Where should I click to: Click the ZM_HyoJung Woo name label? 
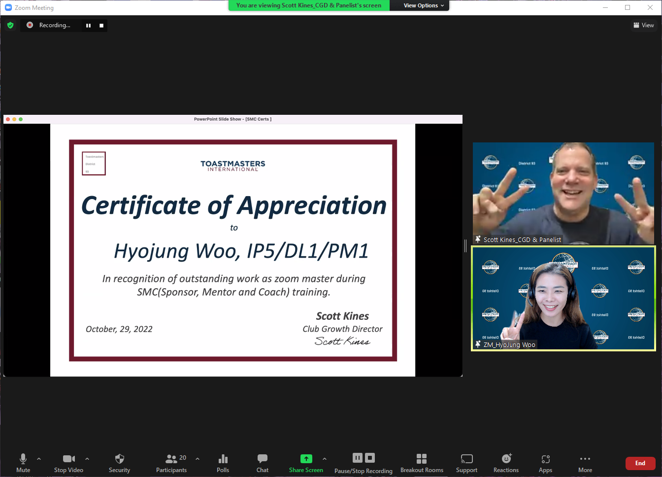click(x=509, y=345)
